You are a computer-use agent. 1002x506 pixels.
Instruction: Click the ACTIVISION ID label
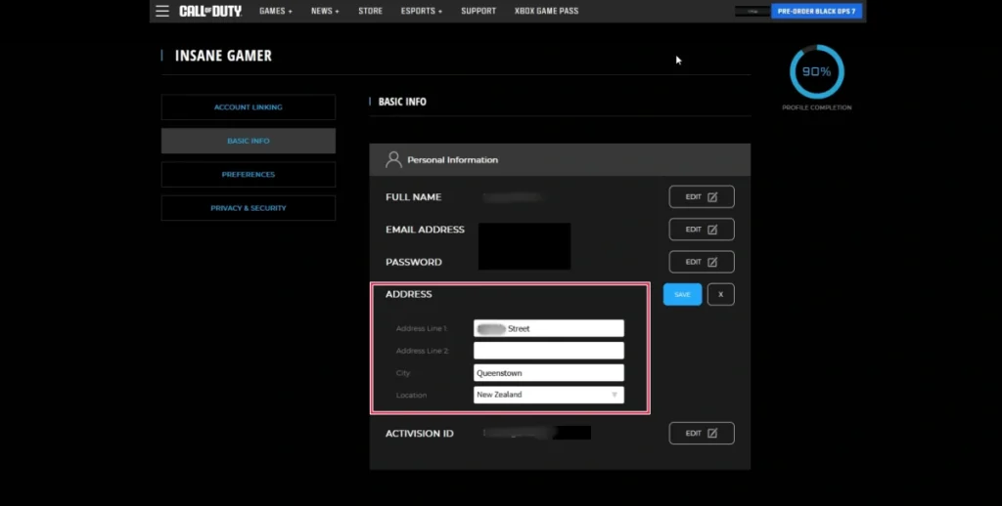[419, 434]
